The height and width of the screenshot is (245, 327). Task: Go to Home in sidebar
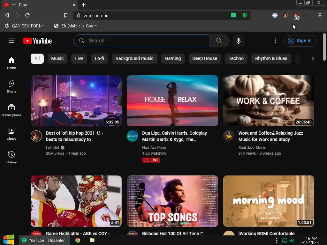click(11, 63)
